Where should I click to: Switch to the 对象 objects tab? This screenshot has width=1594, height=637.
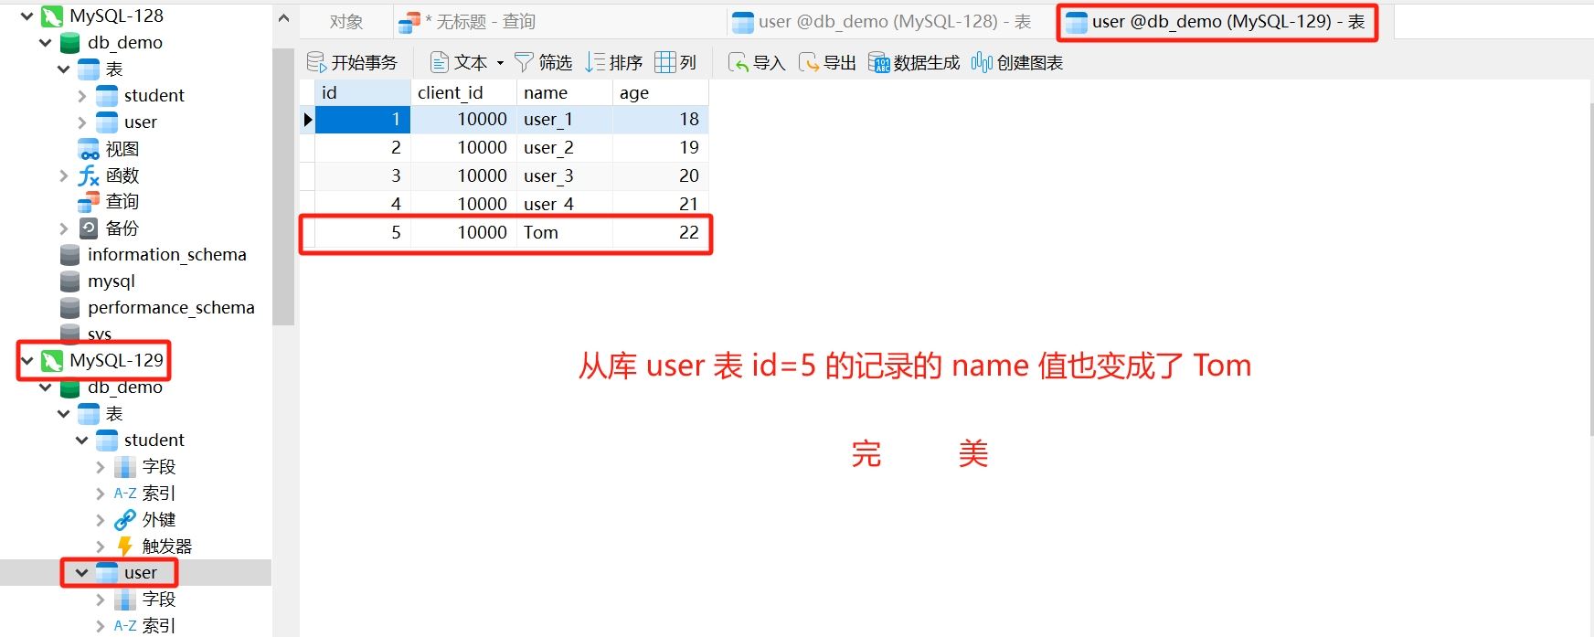[346, 22]
